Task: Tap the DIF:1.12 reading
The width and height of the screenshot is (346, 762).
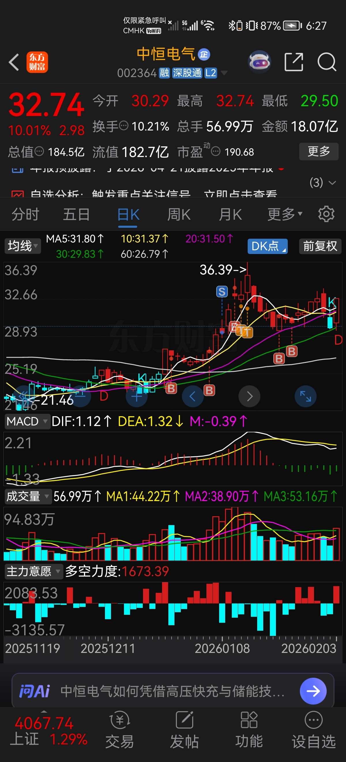Action: (82, 421)
